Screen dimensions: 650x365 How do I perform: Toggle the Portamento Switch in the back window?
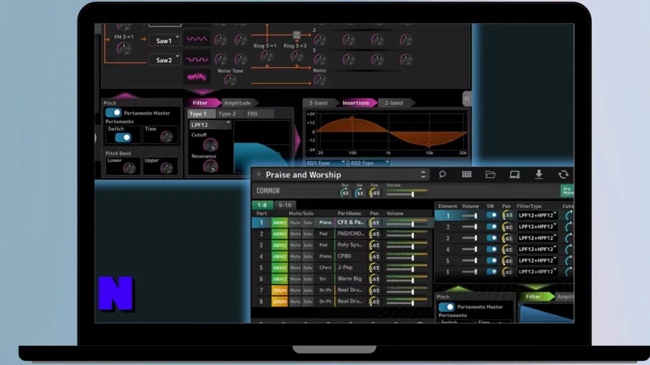pos(123,138)
